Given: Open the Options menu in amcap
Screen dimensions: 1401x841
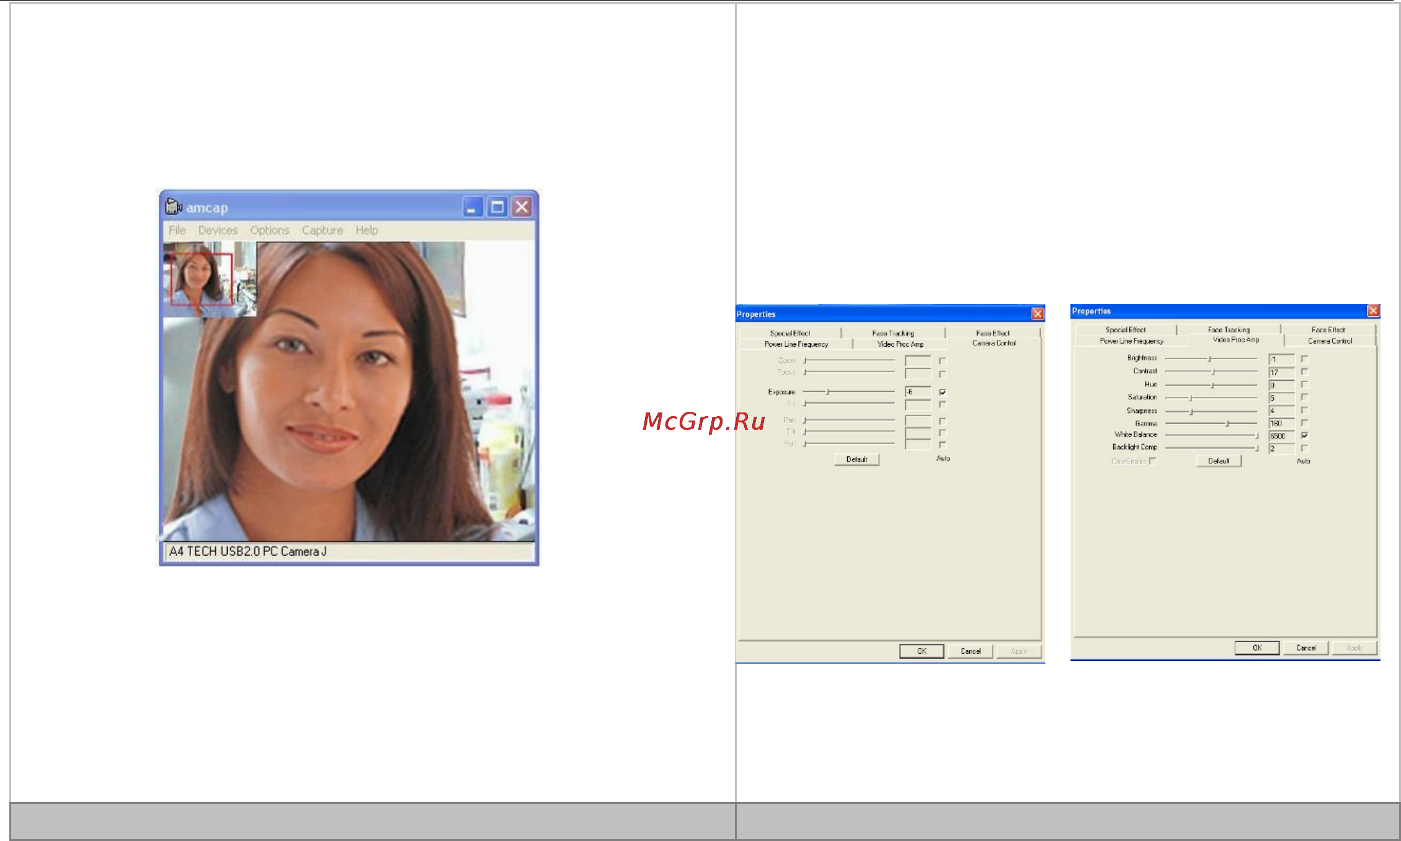Looking at the screenshot, I should pyautogui.click(x=270, y=230).
